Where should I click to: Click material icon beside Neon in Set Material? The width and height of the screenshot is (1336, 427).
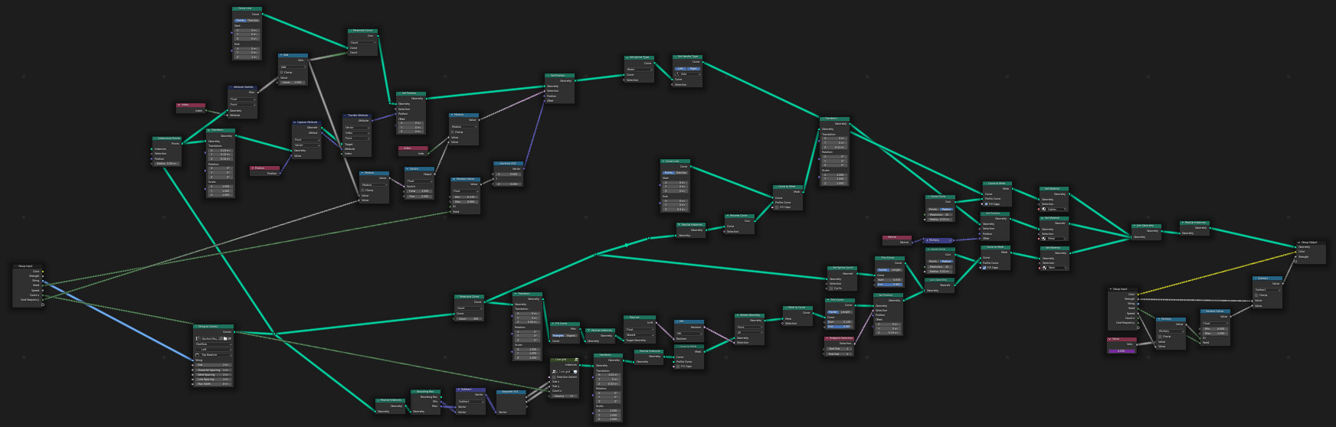[1045, 268]
